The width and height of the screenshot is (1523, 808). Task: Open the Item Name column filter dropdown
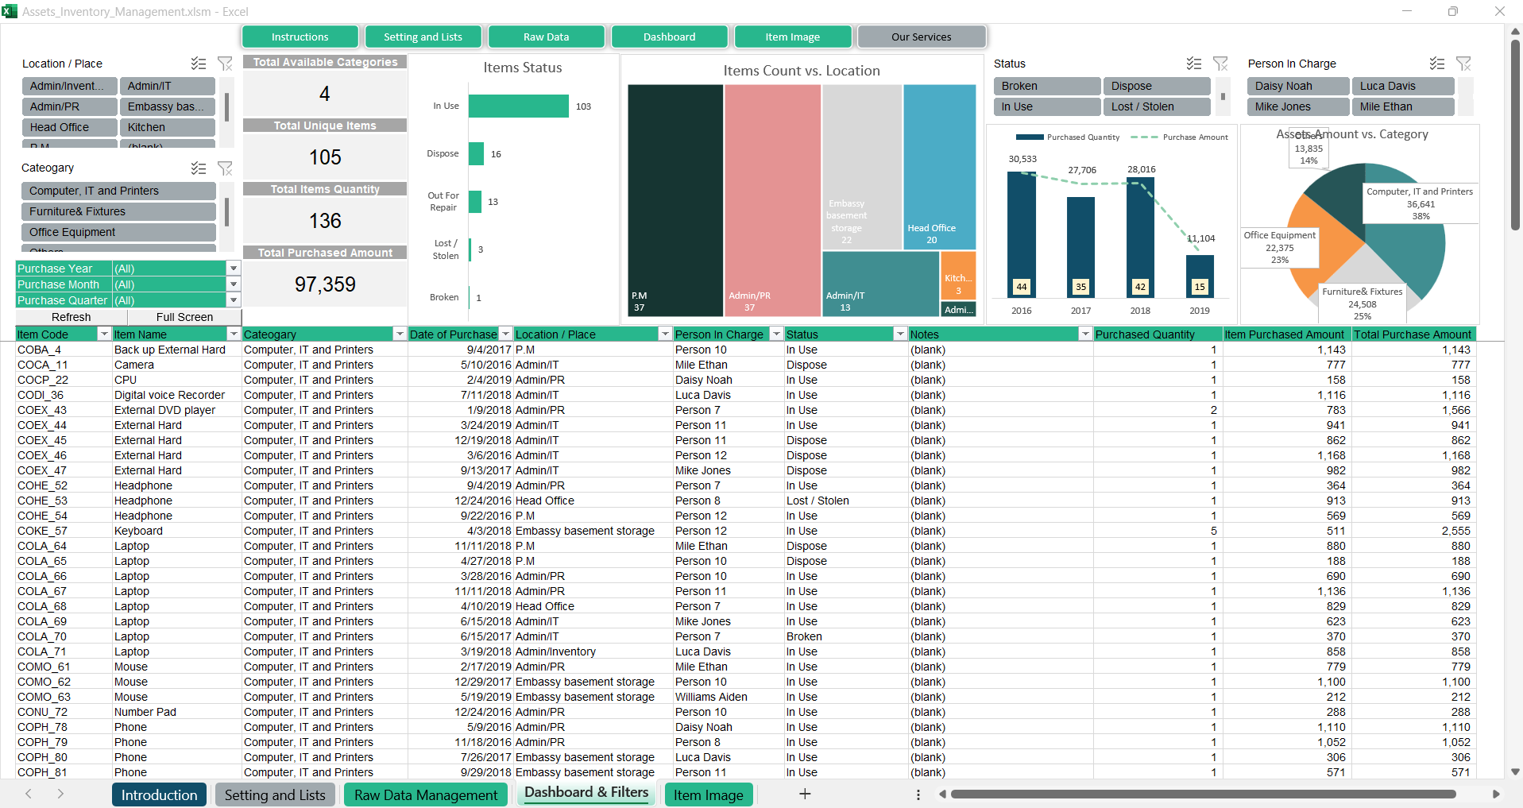234,334
